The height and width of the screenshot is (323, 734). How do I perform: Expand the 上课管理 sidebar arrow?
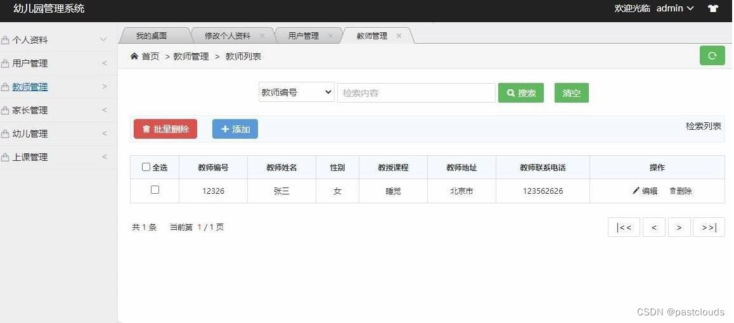click(105, 157)
